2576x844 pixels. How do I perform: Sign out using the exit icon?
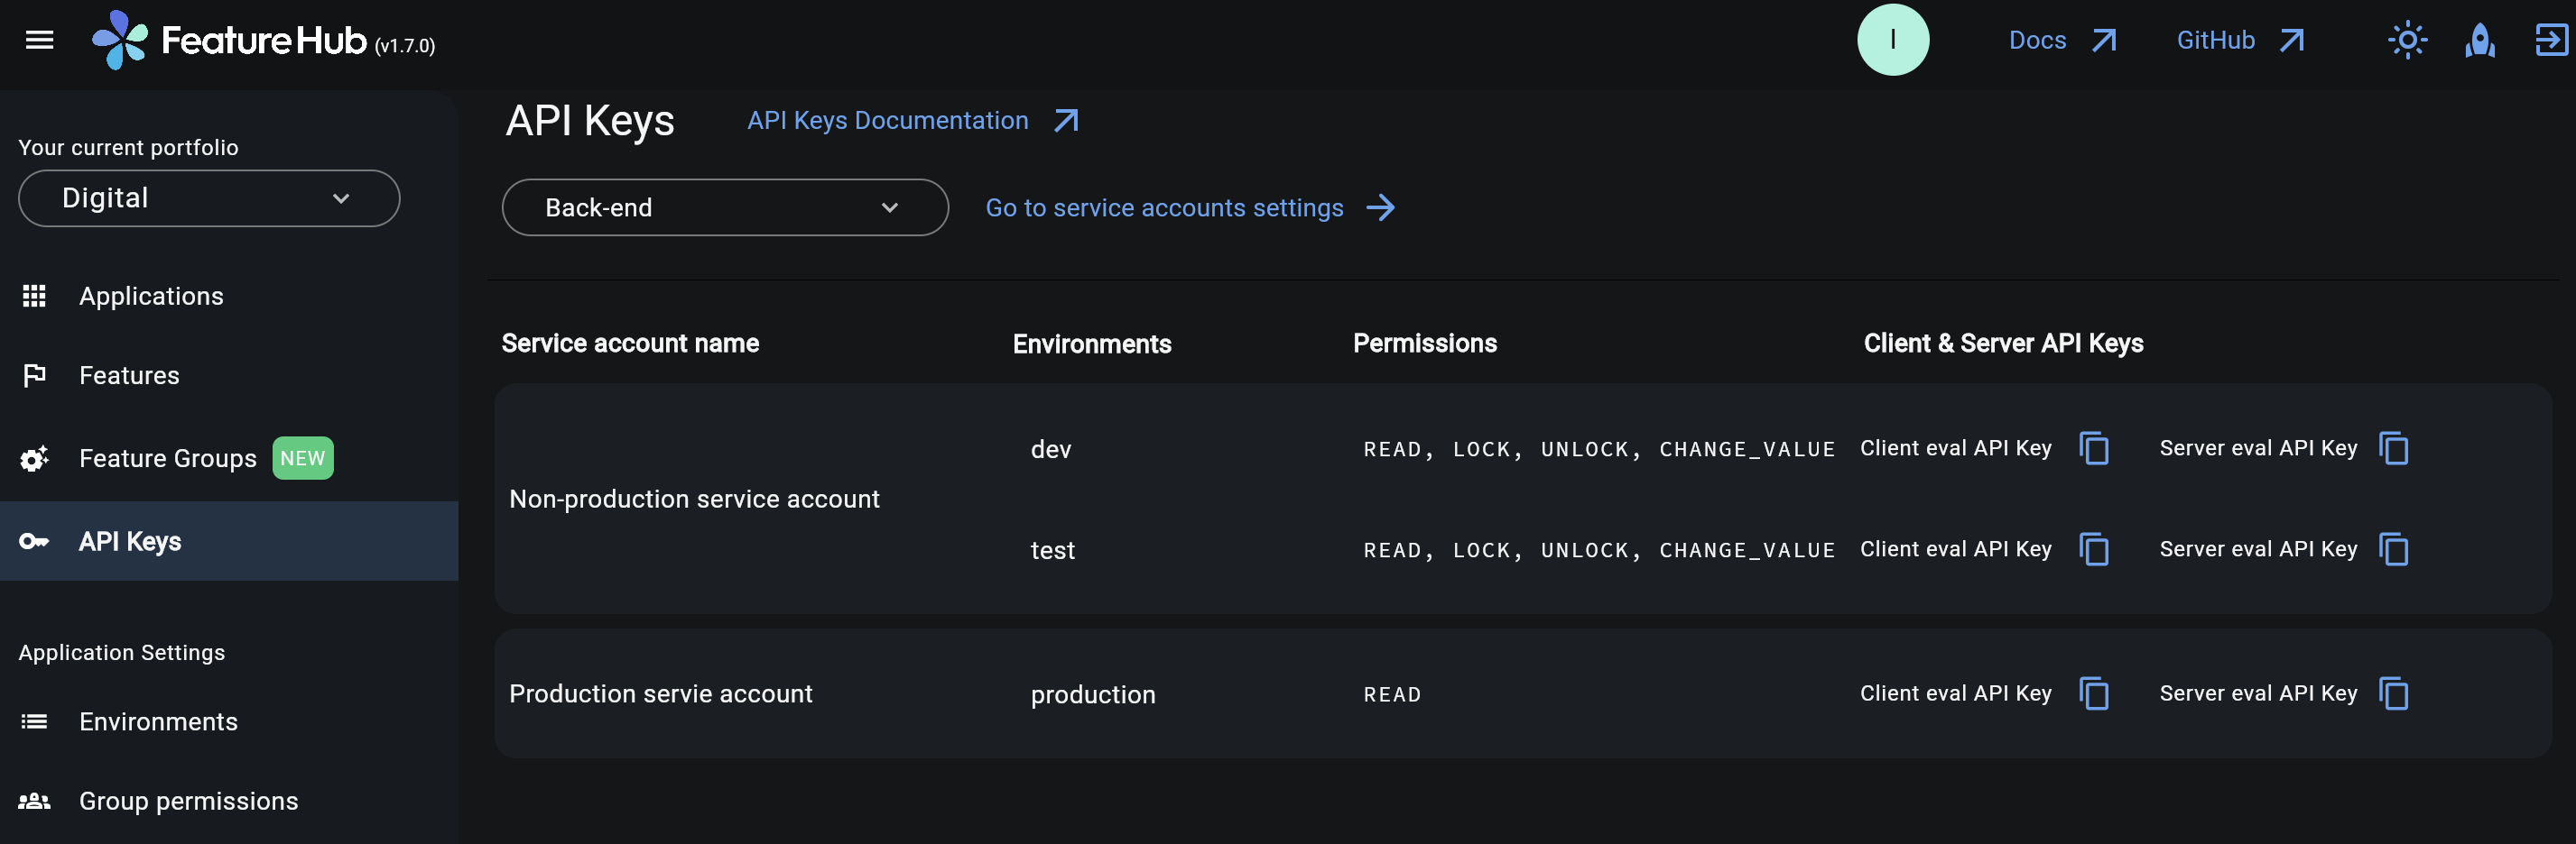pyautogui.click(x=2552, y=40)
